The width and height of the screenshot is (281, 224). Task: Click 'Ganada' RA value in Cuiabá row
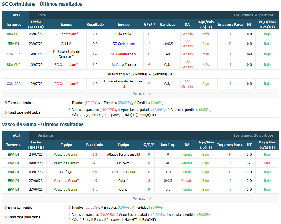(x=187, y=181)
